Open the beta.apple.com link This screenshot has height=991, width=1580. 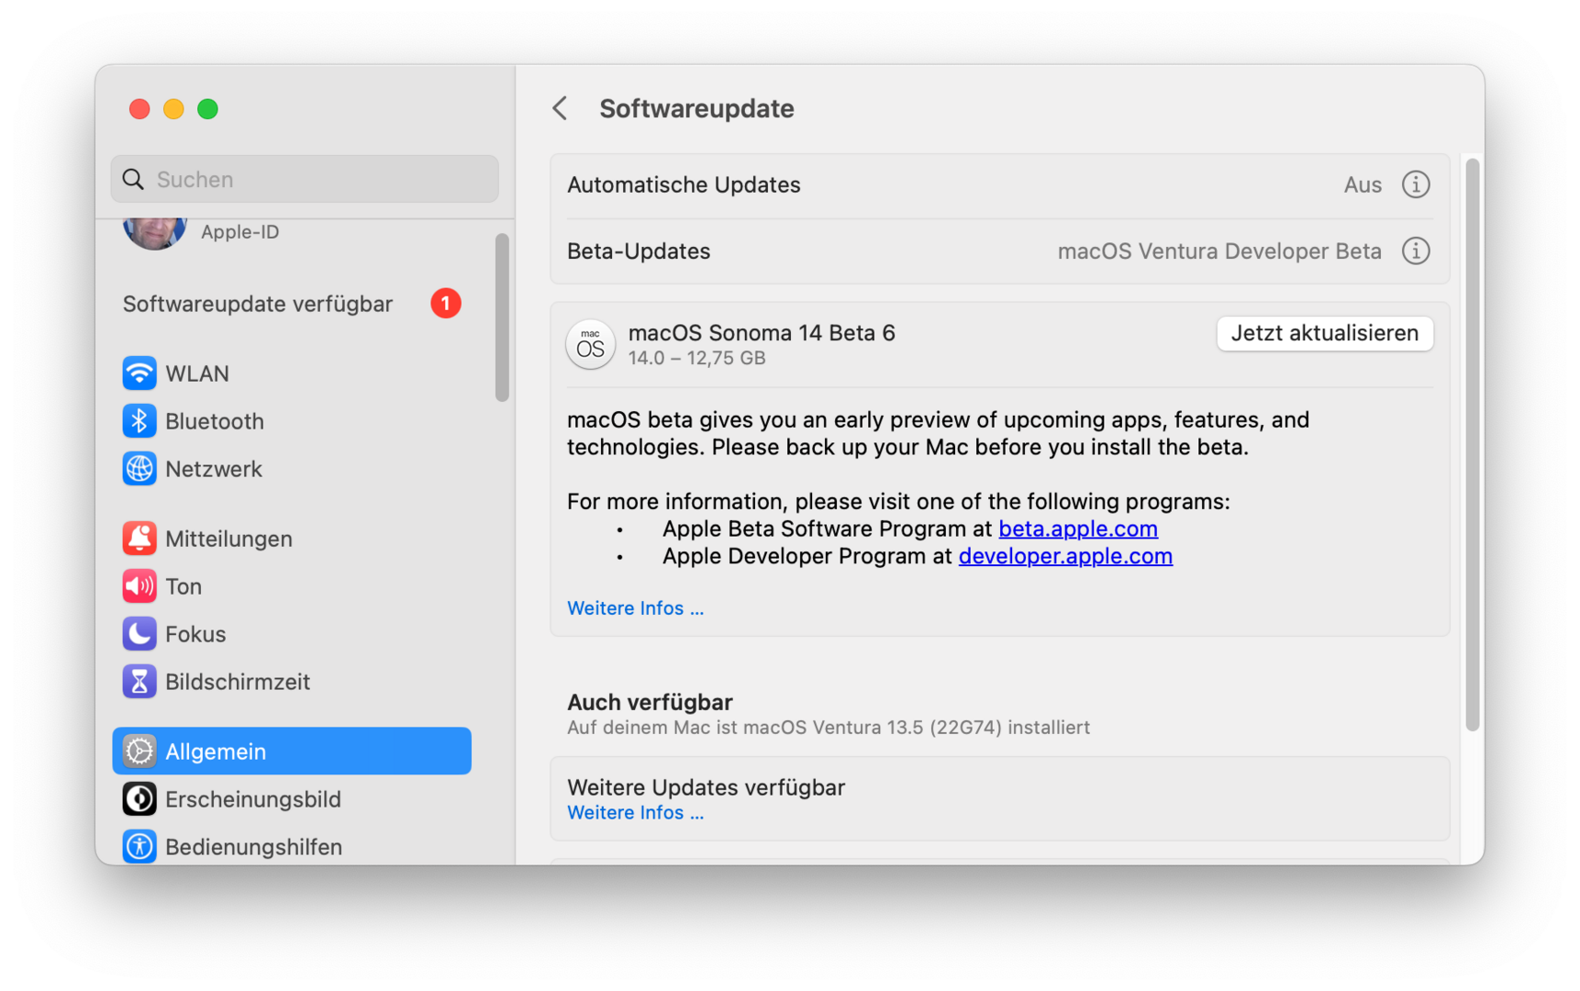tap(1077, 529)
